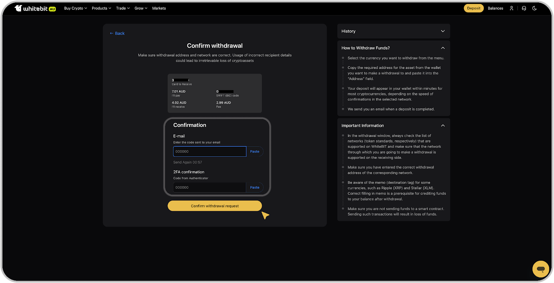Collapse How to Withdraw Funds section
This screenshot has height=283, width=554.
(x=443, y=48)
